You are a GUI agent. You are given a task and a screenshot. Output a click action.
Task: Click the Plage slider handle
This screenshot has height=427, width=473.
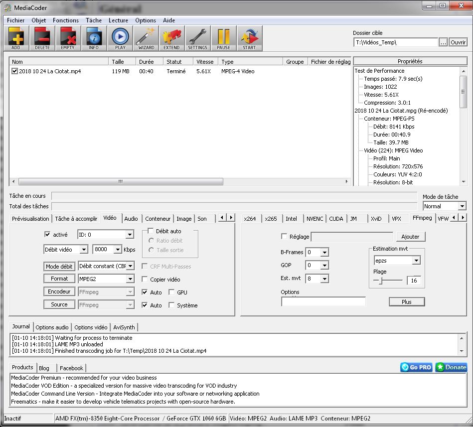click(x=380, y=281)
